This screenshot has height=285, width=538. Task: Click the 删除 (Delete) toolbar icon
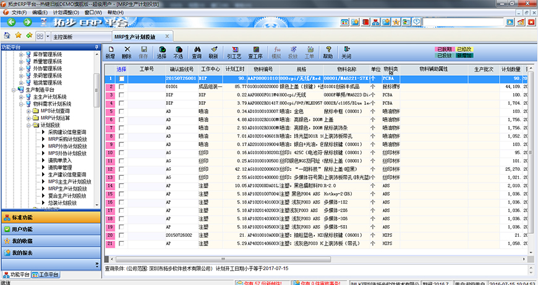click(127, 52)
